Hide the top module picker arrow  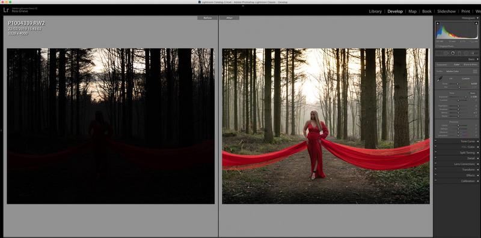[x=243, y=5]
